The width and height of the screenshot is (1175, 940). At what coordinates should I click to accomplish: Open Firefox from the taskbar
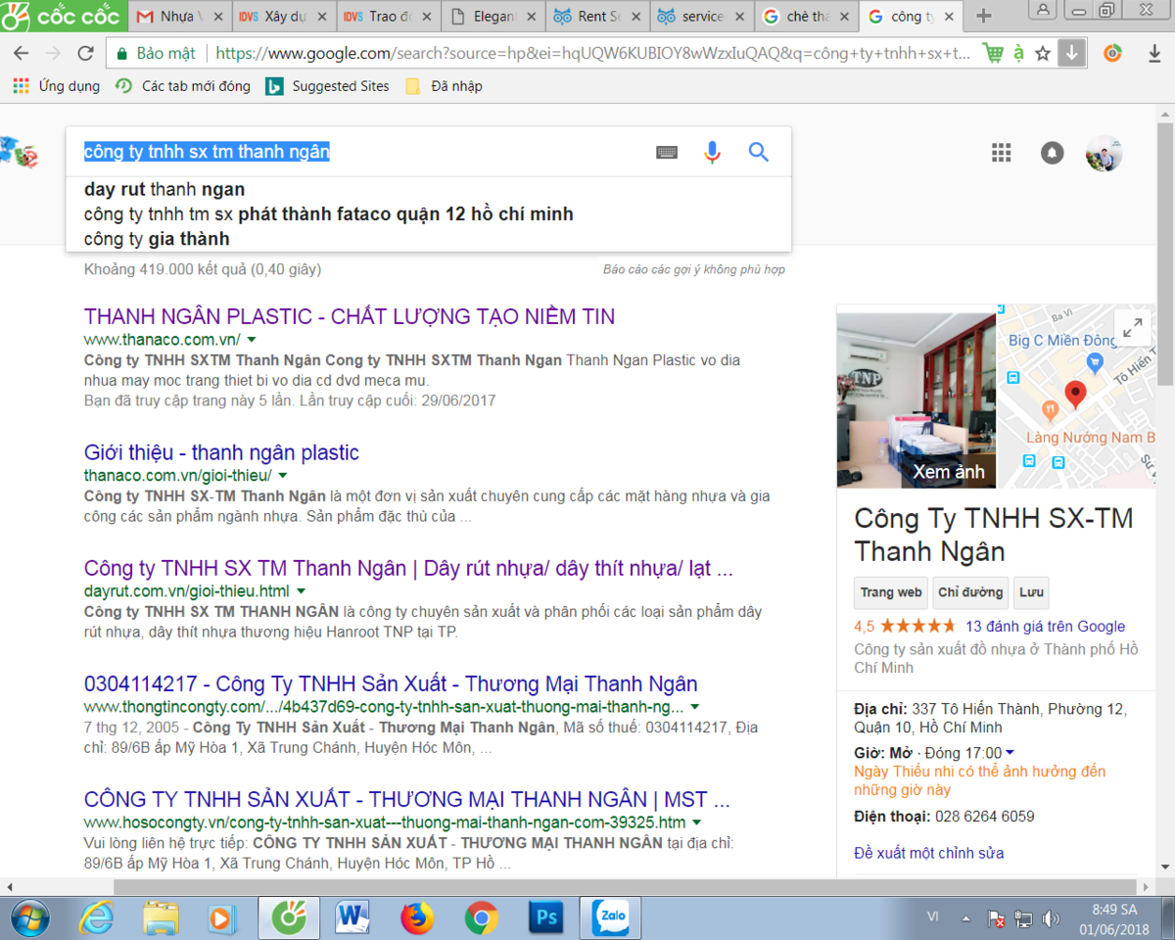click(x=417, y=918)
